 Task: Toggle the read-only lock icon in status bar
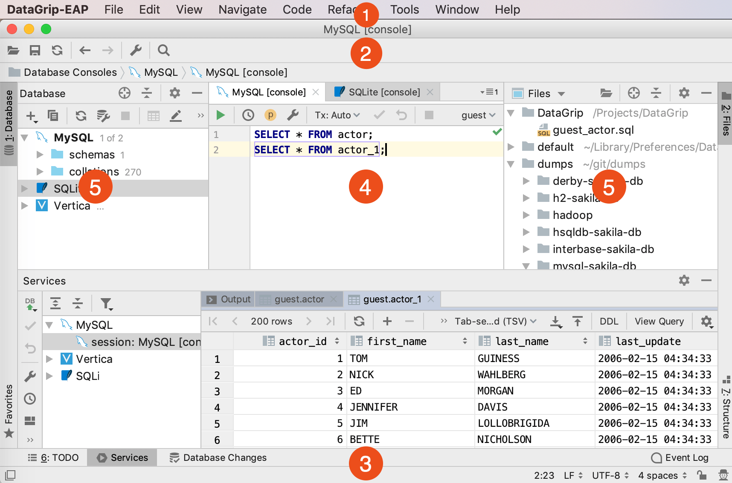[701, 475]
